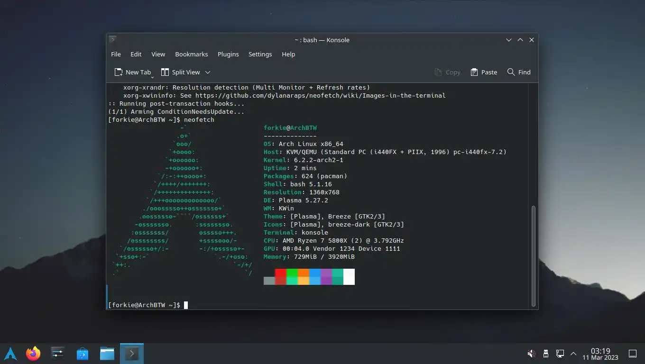
Task: Click the Shell: bash 5.1.16 line
Action: point(298,184)
